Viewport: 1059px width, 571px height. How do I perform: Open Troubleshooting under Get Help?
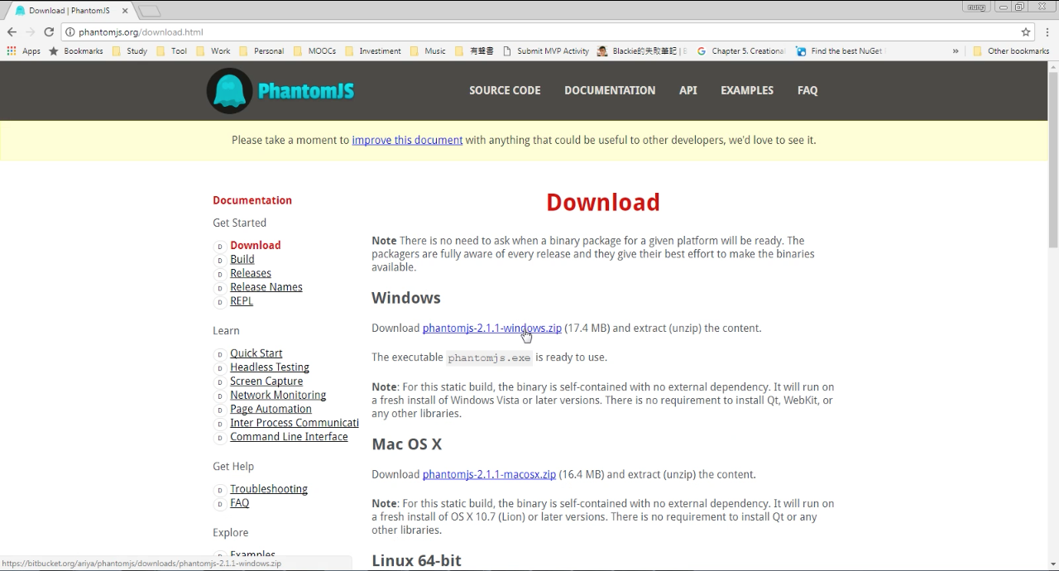[268, 490]
